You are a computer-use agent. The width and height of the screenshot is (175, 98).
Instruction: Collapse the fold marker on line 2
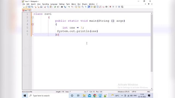tap(33, 17)
